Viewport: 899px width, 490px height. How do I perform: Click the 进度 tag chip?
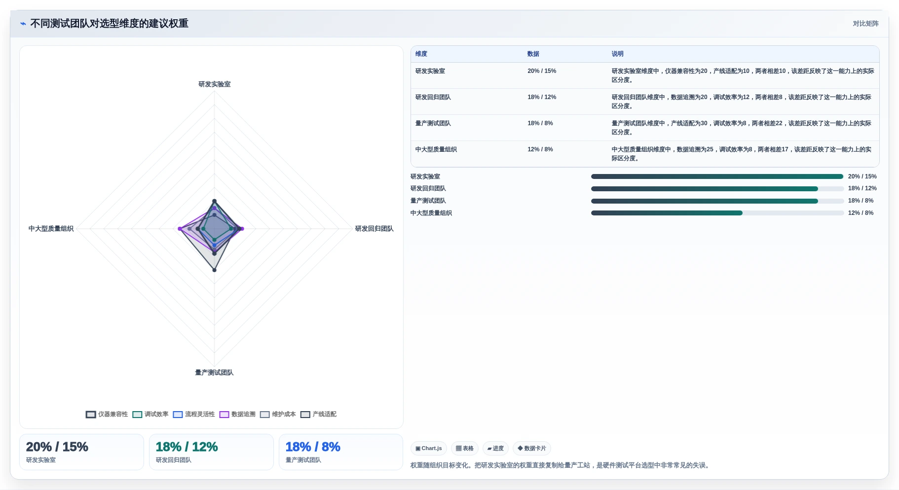[495, 448]
